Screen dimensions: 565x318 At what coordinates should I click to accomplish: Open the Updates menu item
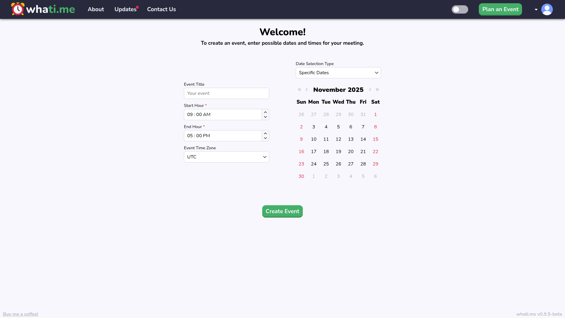(125, 9)
